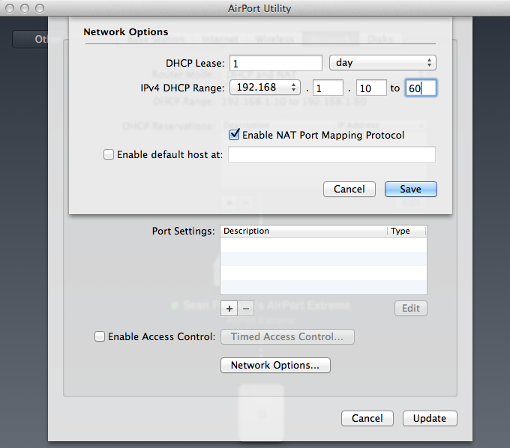Click the third octet field showing 1
Screen dimensions: 510x448
[328, 88]
